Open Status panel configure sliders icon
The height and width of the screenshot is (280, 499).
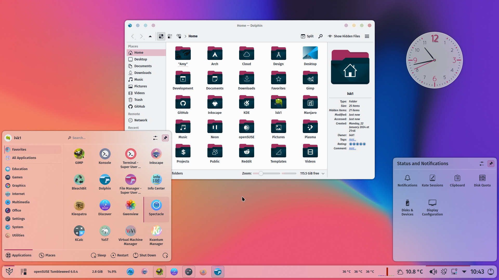tap(482, 164)
